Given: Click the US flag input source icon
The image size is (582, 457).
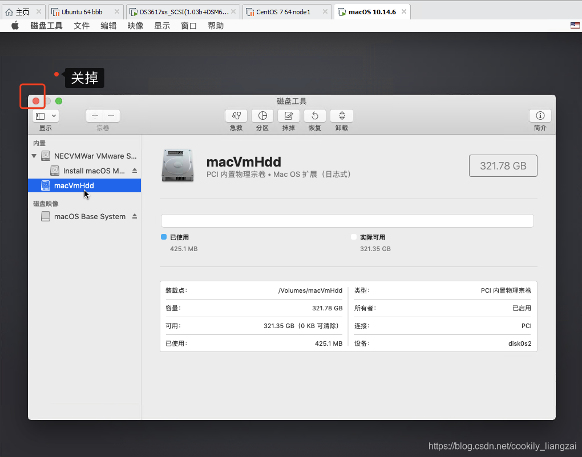Looking at the screenshot, I should pyautogui.click(x=575, y=25).
